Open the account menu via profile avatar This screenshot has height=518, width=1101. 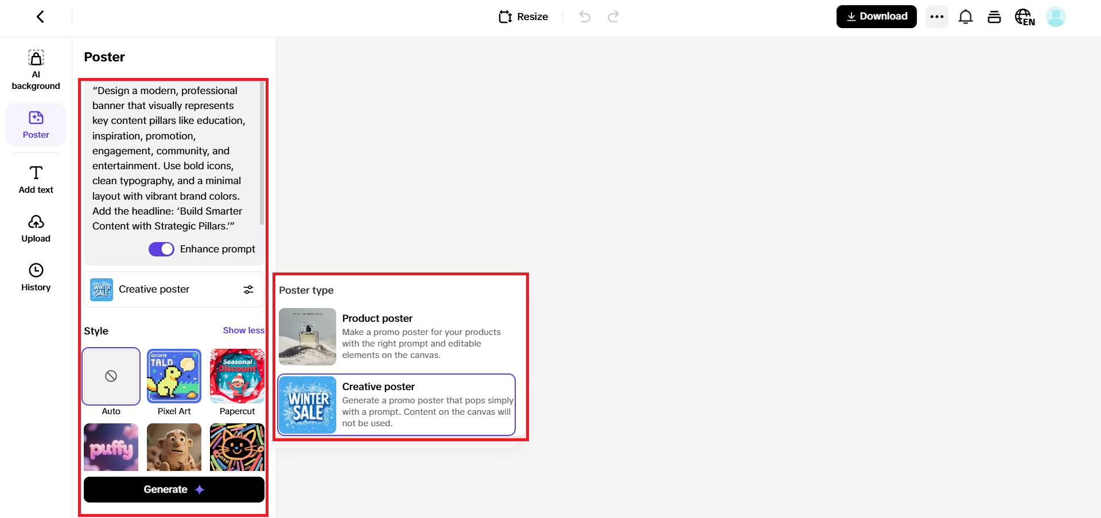coord(1056,17)
